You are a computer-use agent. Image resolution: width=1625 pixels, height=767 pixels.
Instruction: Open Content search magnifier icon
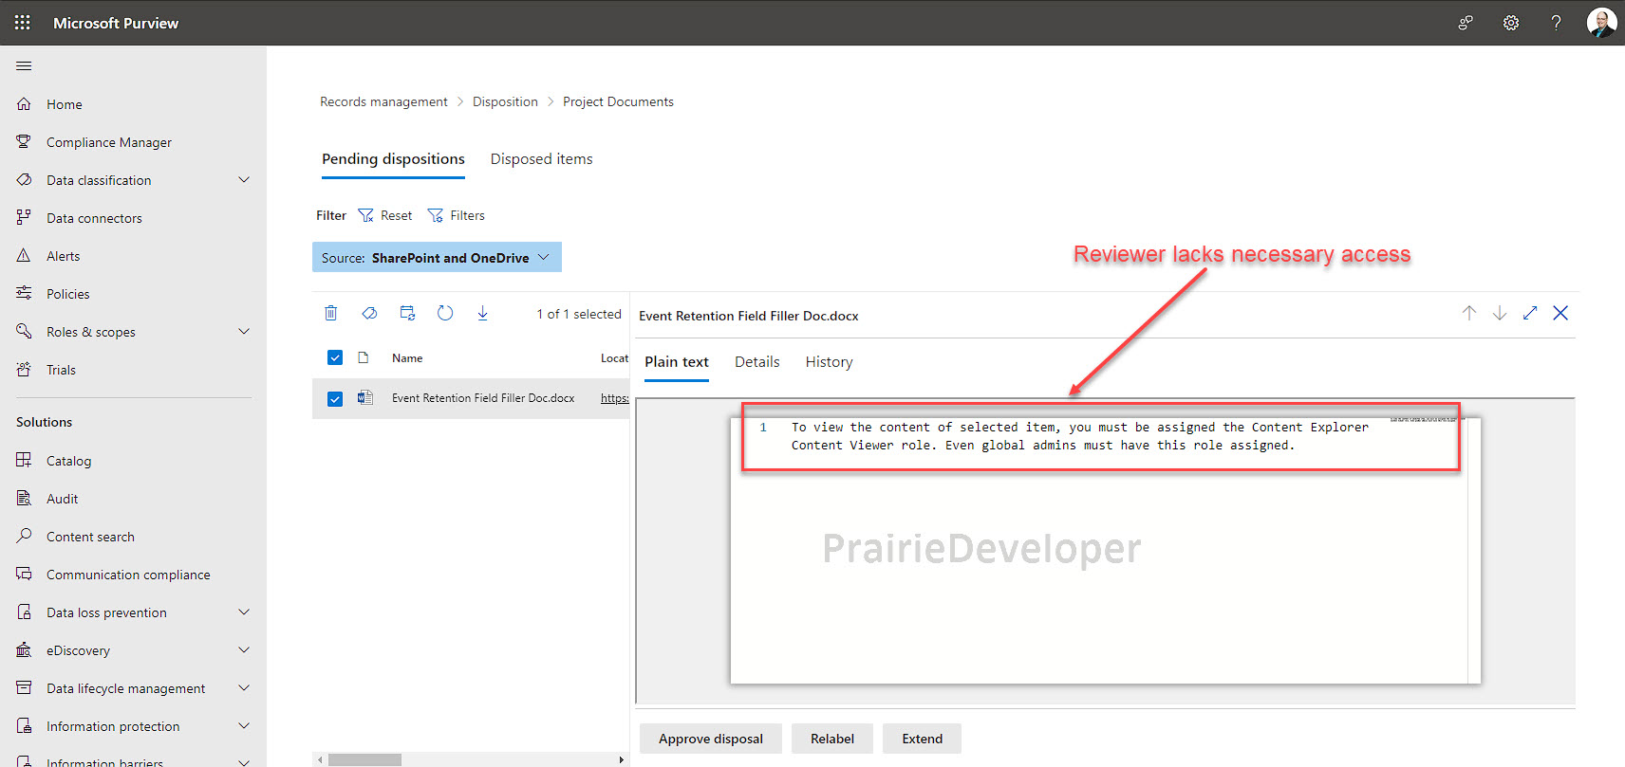24,537
